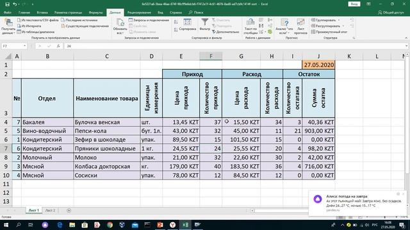Viewport: 410px width, 230px height.
Task: Choose Из таблицы/диапазона option
Action: pyautogui.click(x=36, y=32)
